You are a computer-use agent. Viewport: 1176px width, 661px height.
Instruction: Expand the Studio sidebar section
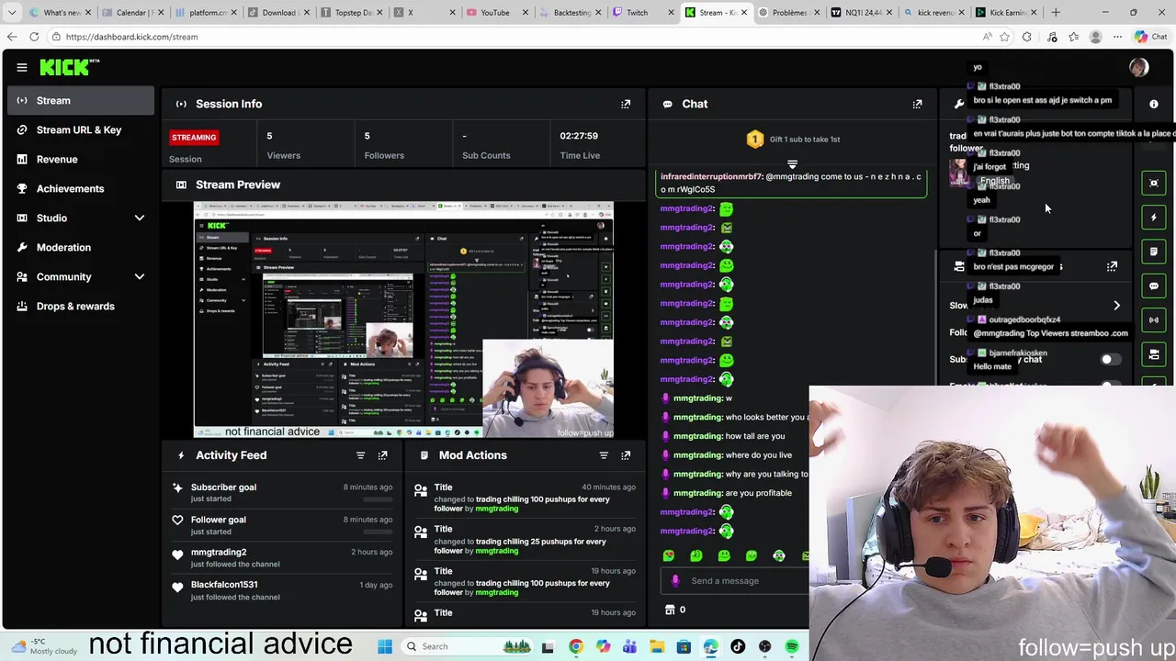click(140, 218)
